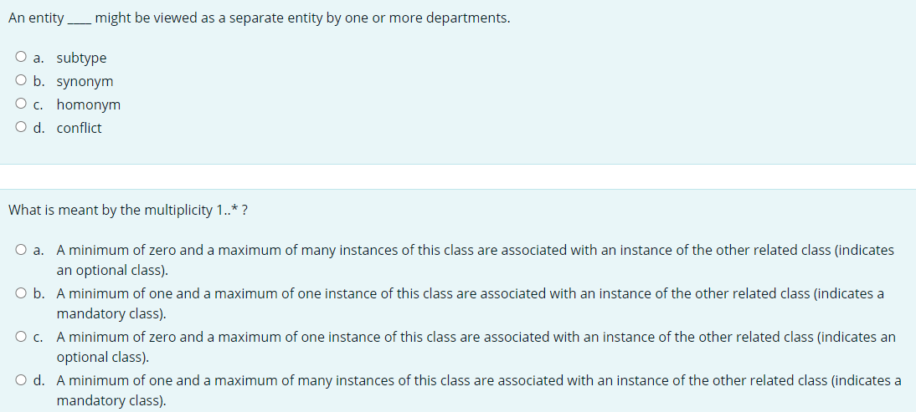The image size is (916, 412).
Task: Click the 'a.' letter beside subtype
Action: pyautogui.click(x=39, y=58)
